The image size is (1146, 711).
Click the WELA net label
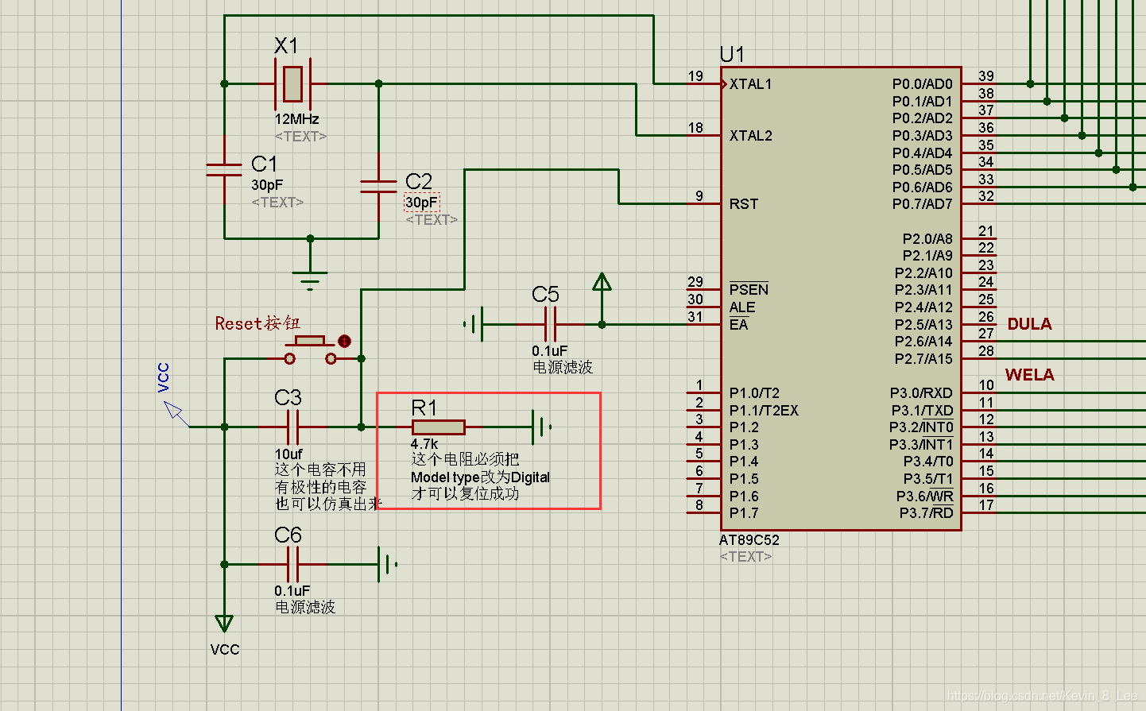tap(1029, 375)
